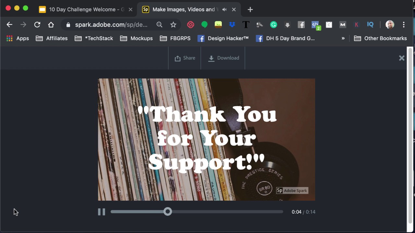Download the Spark video
This screenshot has width=415, height=233.
(x=224, y=58)
